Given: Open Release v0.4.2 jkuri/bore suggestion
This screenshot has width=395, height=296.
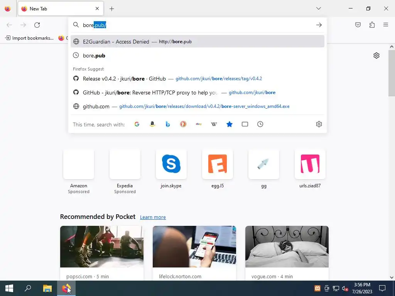Looking at the screenshot, I should click(x=197, y=79).
